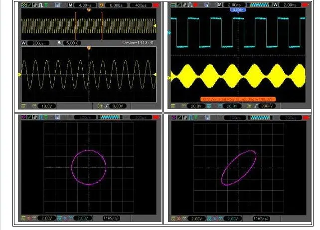Image resolution: width=320 pixels, height=230 pixels.
Task: Click the orange CH2 Vertical Position message bar
Action: pos(238,99)
